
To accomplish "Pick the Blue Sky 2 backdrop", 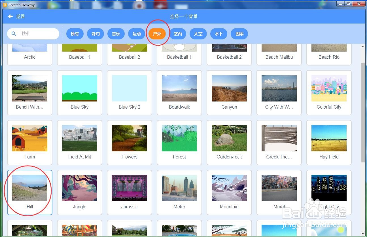I will 130,93.
